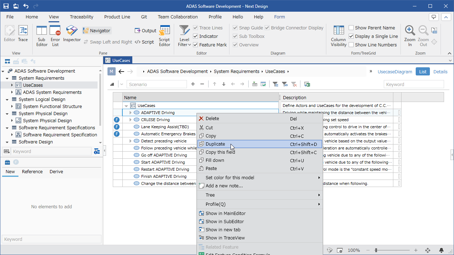Expand Detect preceding vehicle row
The width and height of the screenshot is (454, 255).
[130, 141]
